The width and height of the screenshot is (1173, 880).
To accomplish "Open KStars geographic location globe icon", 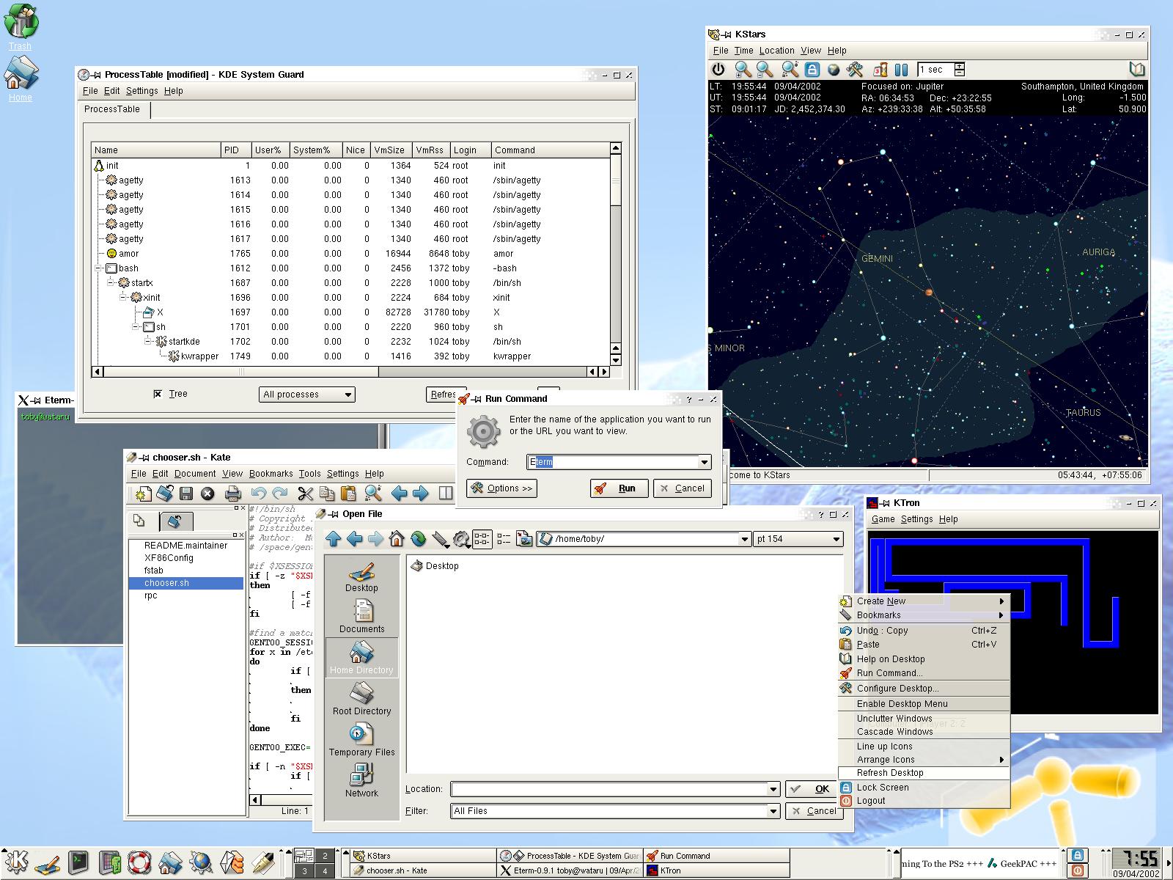I will click(x=834, y=70).
